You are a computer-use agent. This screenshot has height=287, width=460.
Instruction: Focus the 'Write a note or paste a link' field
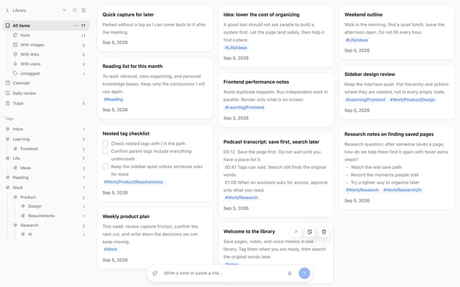[223, 273]
